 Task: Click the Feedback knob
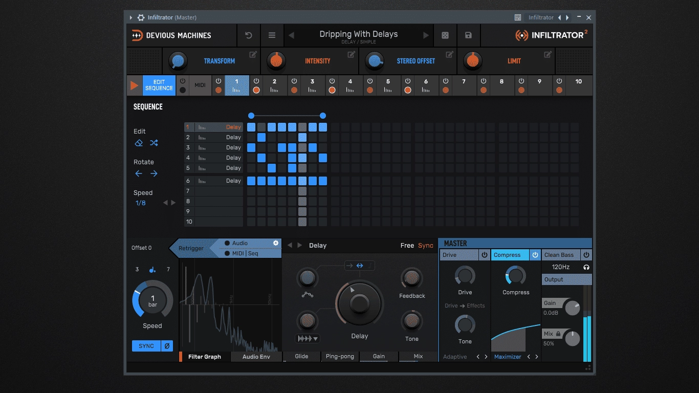(412, 278)
